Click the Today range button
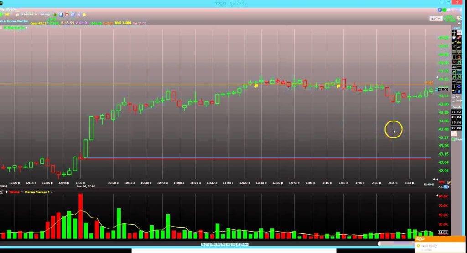This screenshot has height=253, width=467. point(244,244)
